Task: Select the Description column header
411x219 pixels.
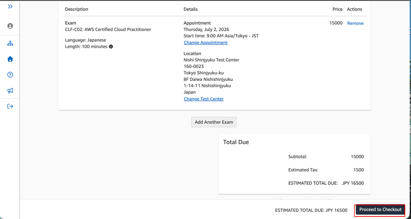Action: 76,9
